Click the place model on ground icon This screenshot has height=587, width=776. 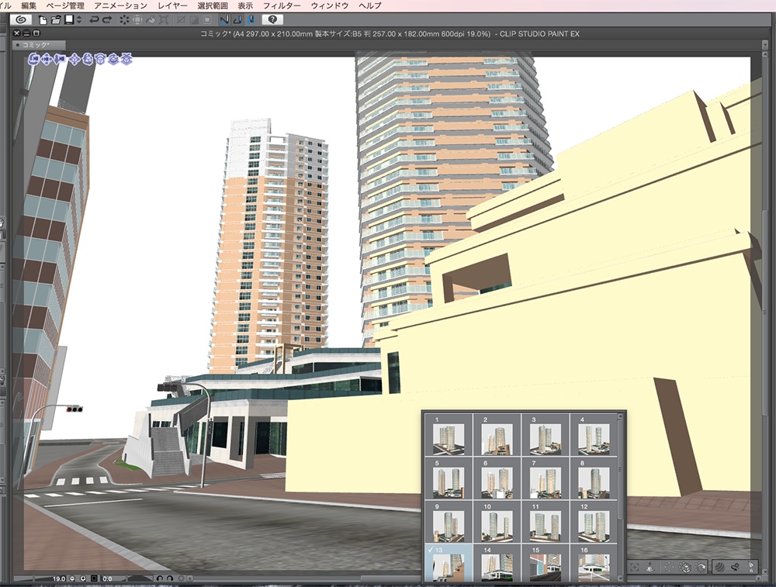click(650, 567)
